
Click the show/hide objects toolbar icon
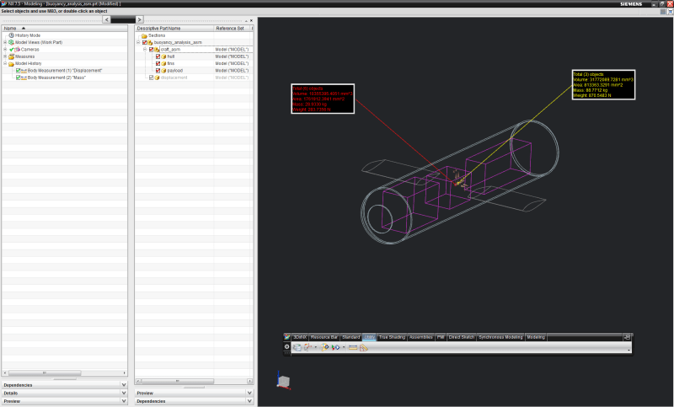tap(335, 347)
